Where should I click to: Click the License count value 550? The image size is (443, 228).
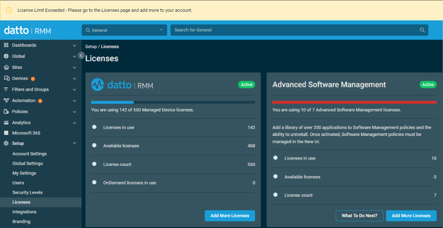pyautogui.click(x=251, y=164)
